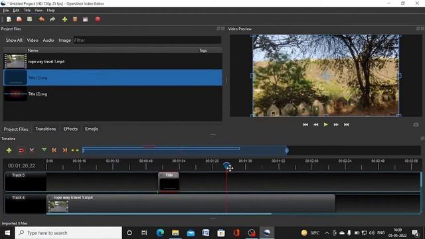Click the Filter text field
The height and width of the screenshot is (239, 425).
[x=147, y=40]
